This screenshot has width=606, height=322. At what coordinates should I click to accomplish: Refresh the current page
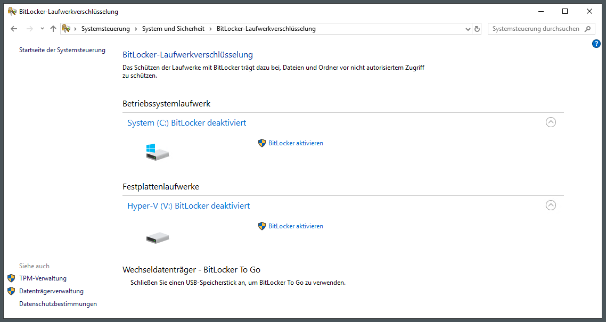477,29
